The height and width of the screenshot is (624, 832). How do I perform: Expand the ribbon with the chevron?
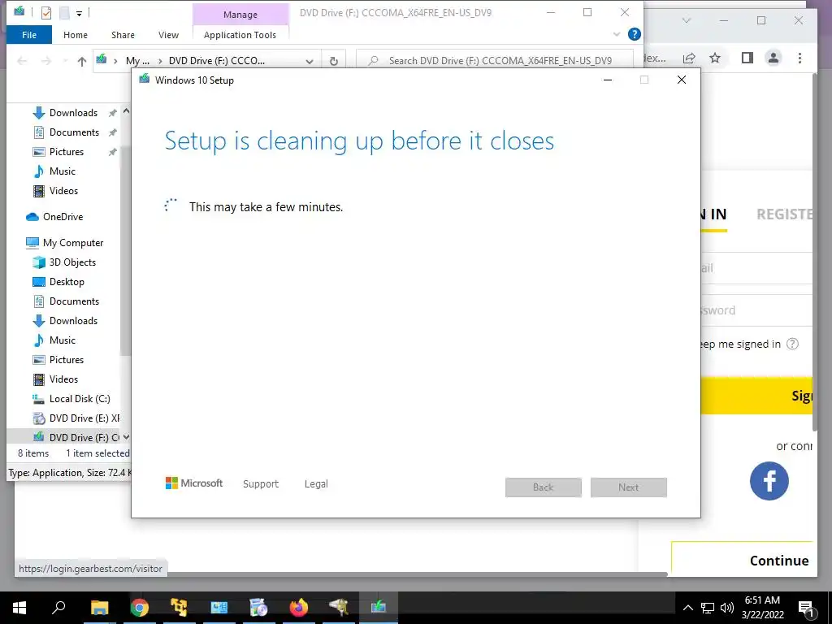[617, 34]
